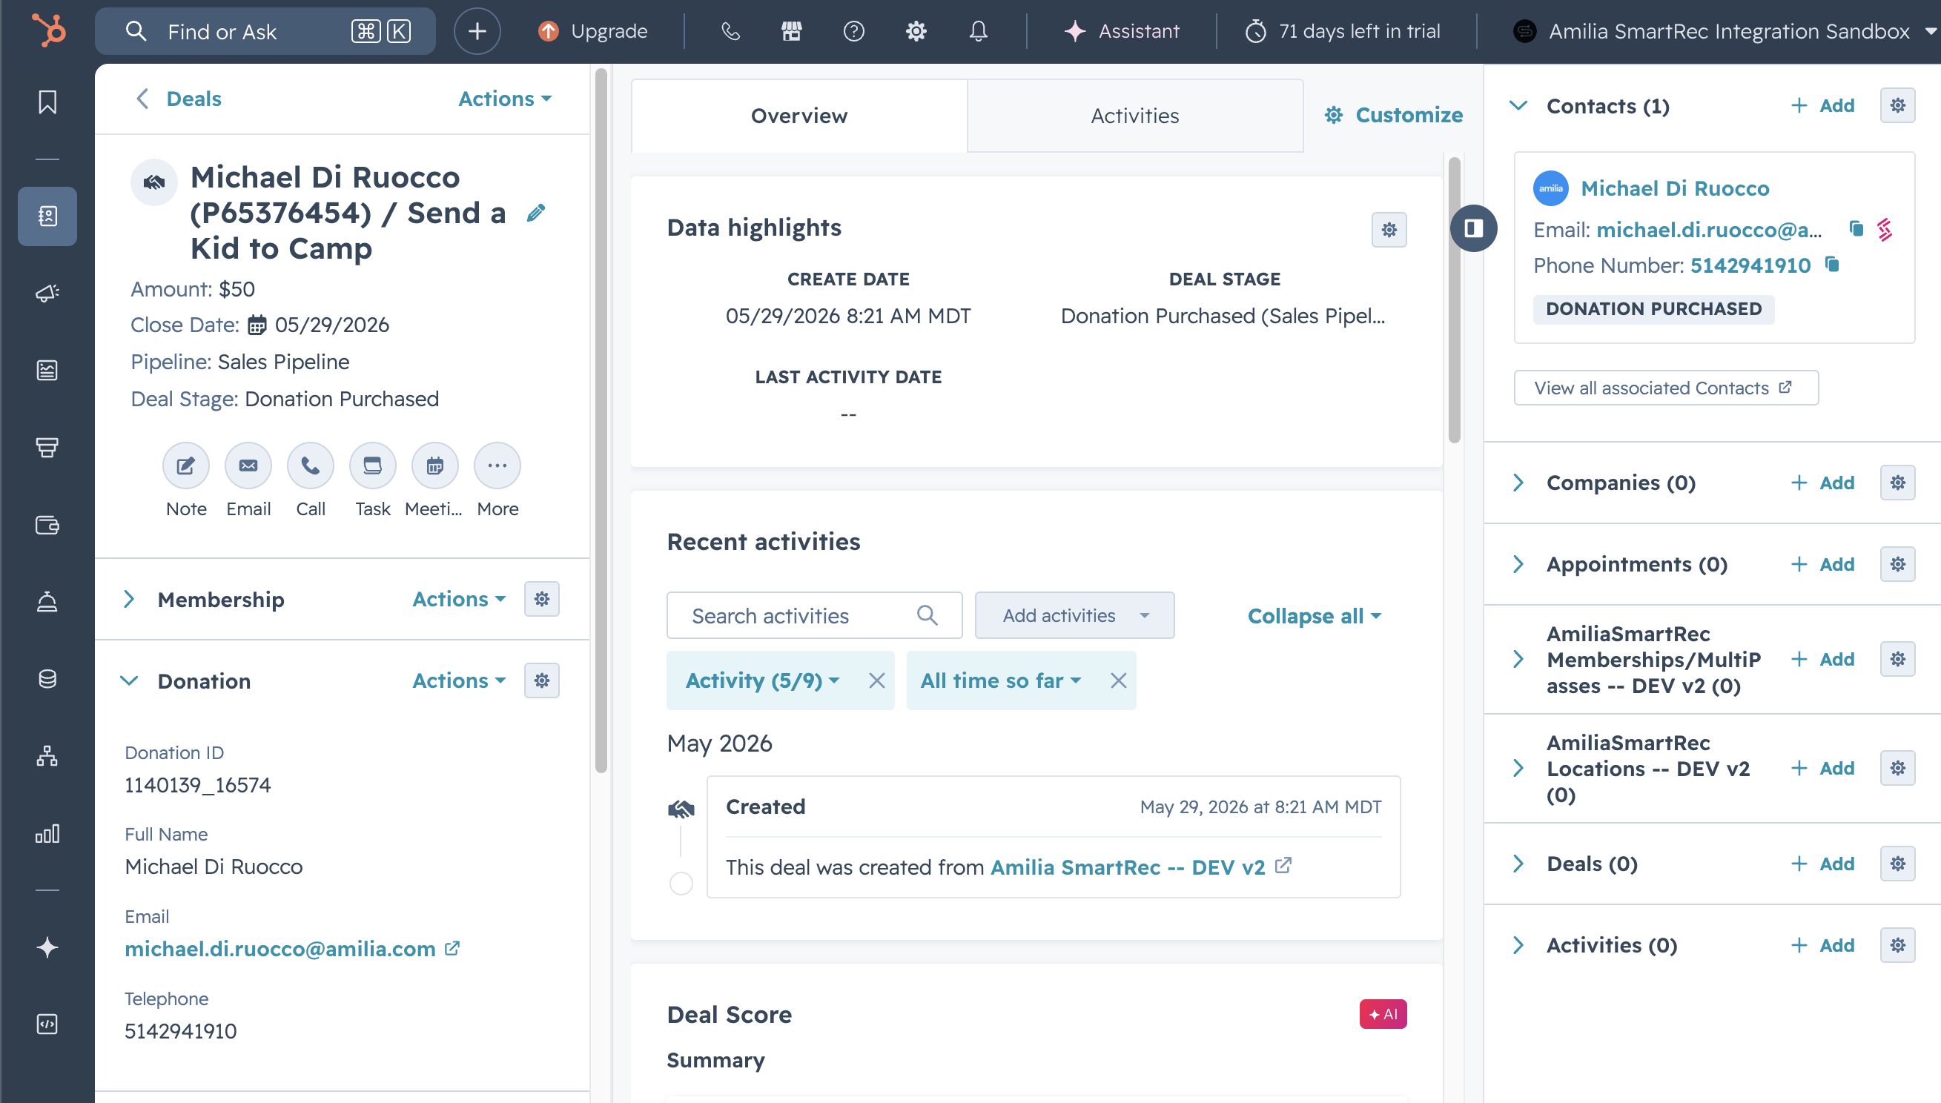The height and width of the screenshot is (1103, 1941).
Task: Expand the Membership section
Action: point(129,599)
